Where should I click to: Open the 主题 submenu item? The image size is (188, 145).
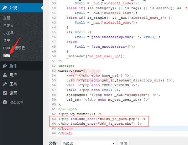click(x=7, y=18)
